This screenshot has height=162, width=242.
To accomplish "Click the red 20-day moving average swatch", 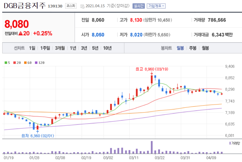I will click(15, 63).
